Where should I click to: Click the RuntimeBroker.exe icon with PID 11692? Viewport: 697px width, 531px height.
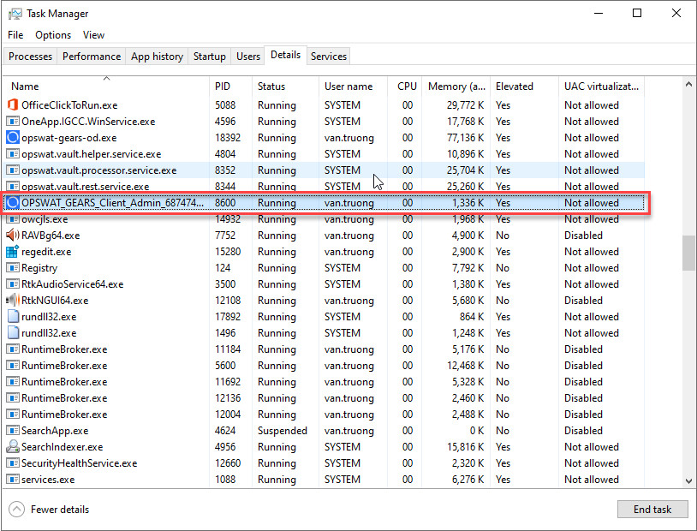tap(13, 382)
